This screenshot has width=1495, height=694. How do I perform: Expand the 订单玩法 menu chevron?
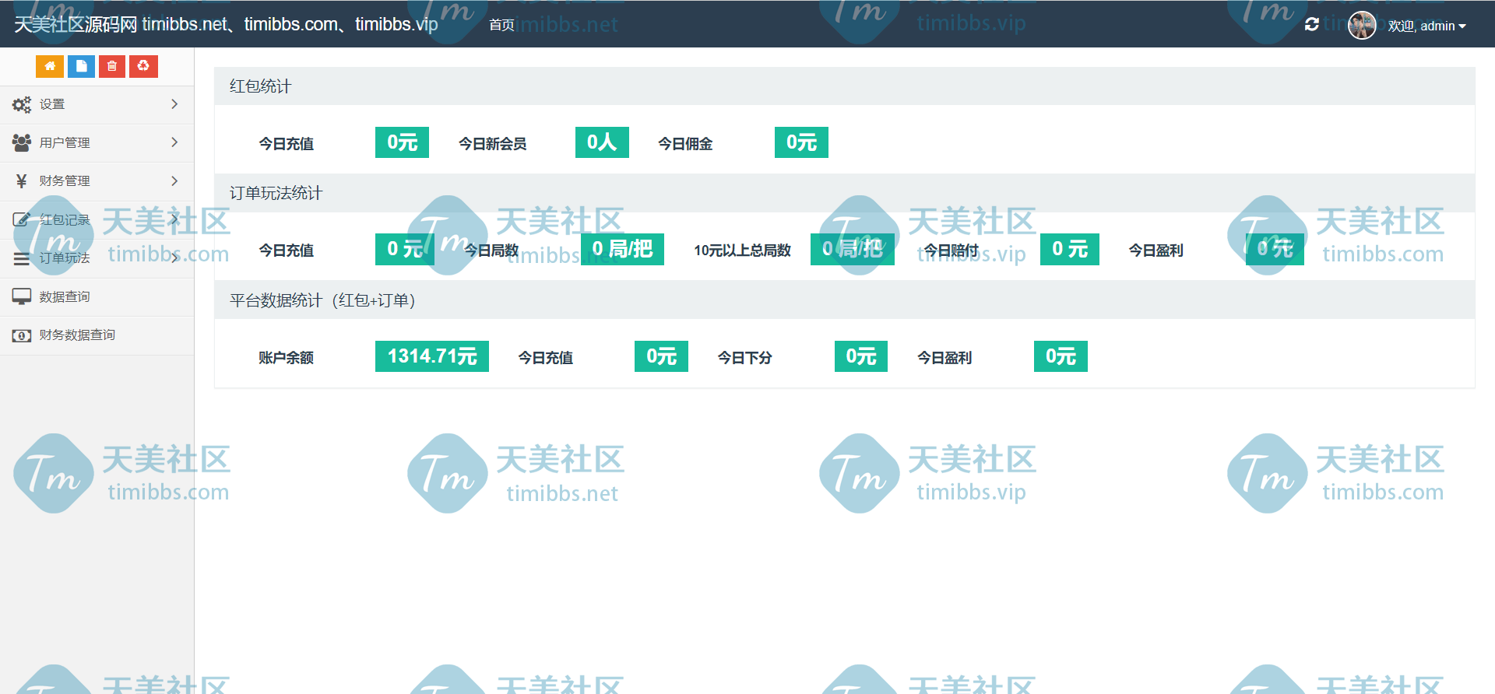174,258
